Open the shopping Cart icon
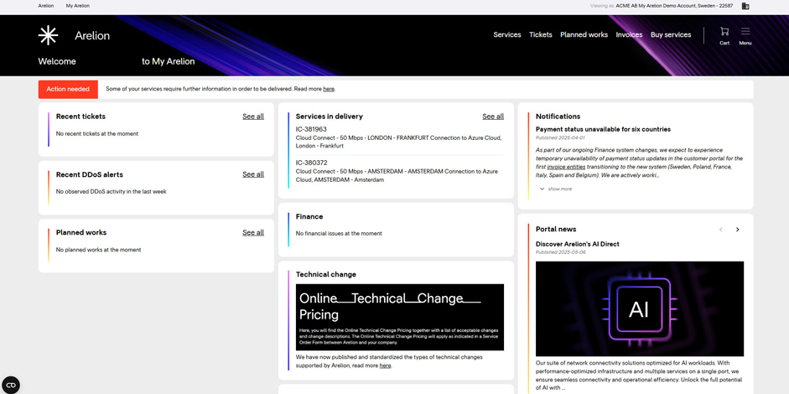The height and width of the screenshot is (394, 789). 724,32
